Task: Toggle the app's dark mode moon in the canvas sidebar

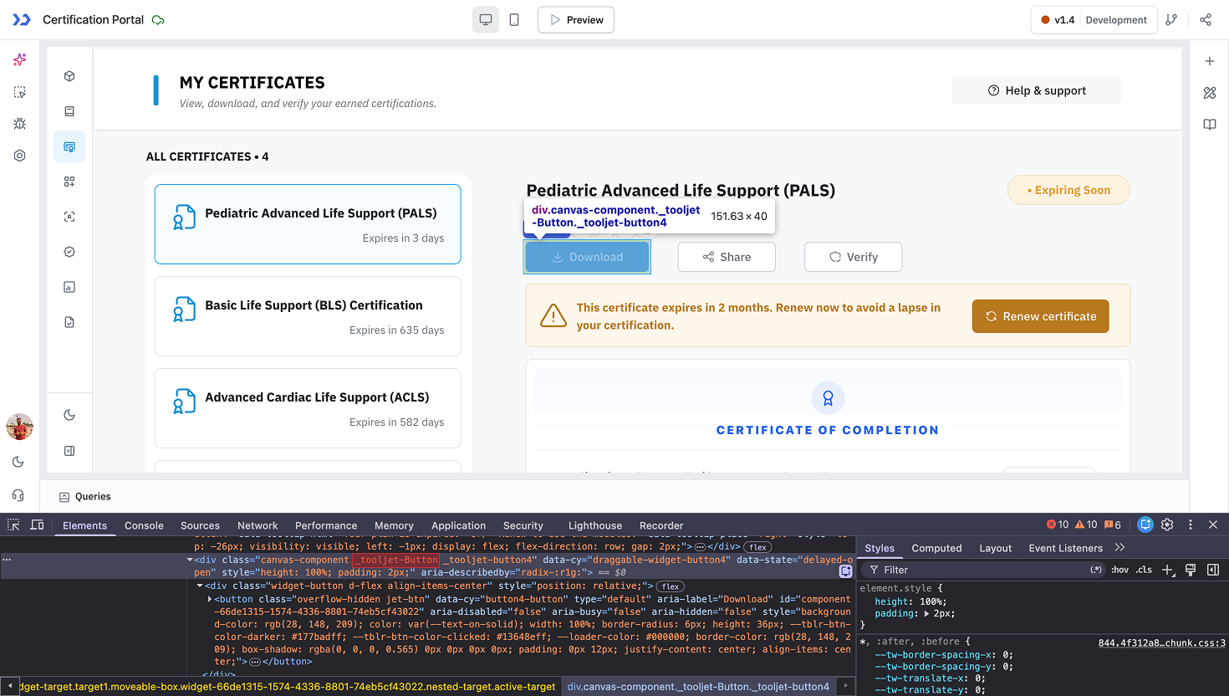Action: coord(69,415)
